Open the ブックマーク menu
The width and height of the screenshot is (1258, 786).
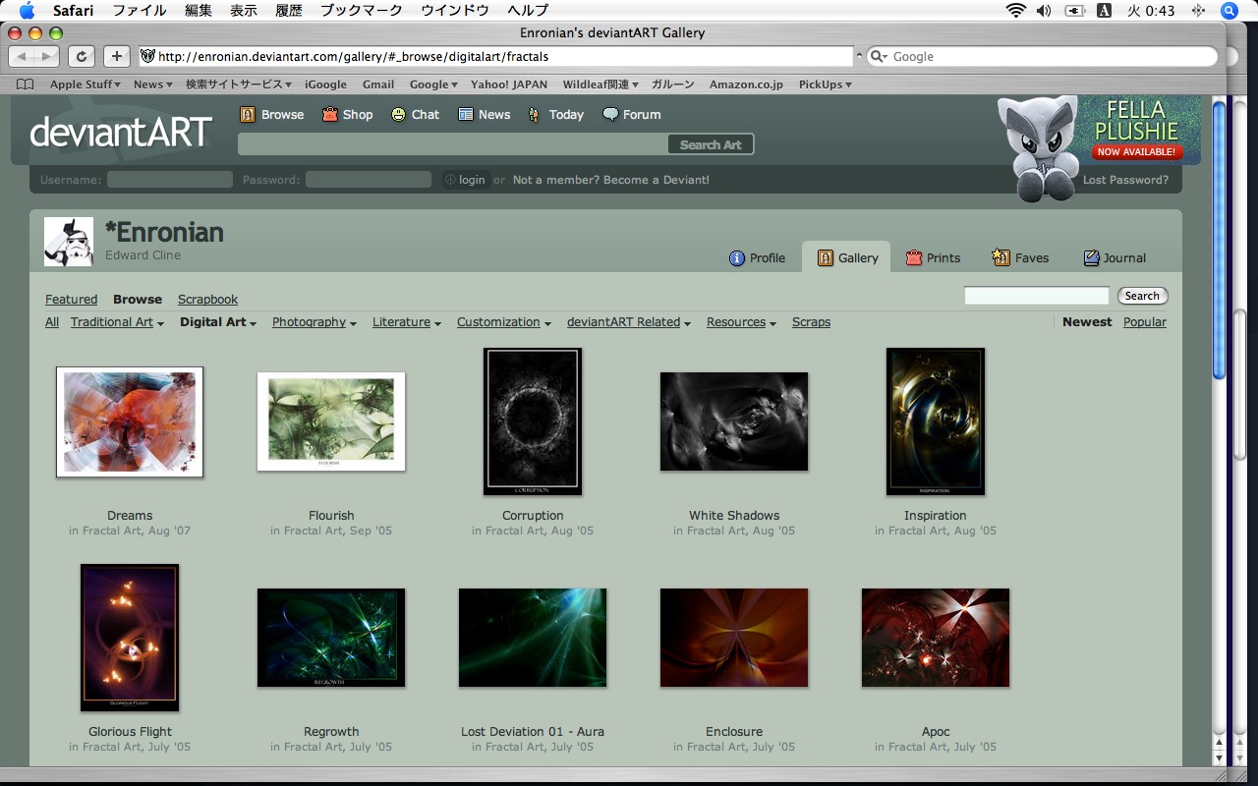(x=362, y=11)
